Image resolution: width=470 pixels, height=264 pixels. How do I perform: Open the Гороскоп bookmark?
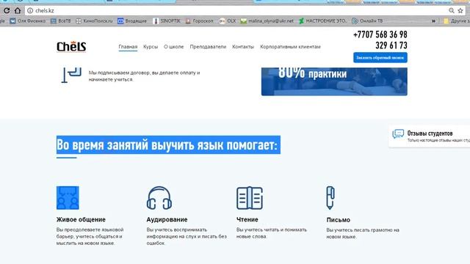(x=200, y=21)
